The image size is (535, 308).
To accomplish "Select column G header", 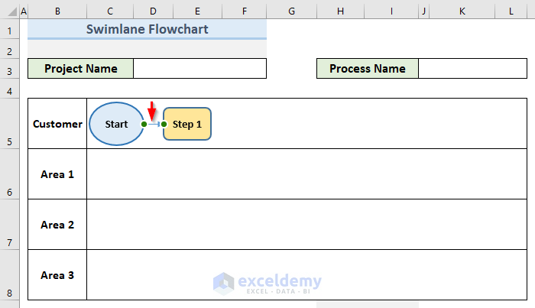I will click(x=291, y=11).
